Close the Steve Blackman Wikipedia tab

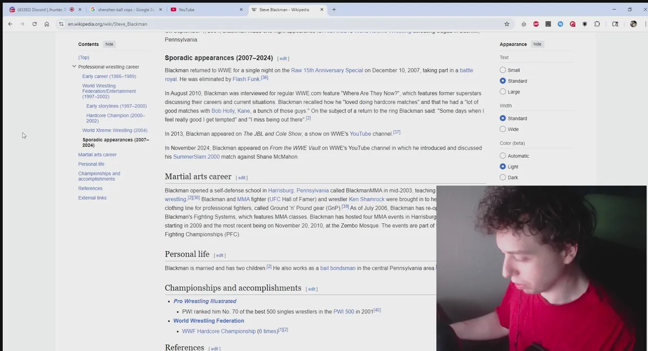[x=322, y=9]
